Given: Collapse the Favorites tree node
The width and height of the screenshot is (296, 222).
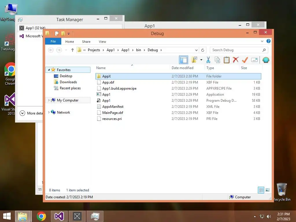Looking at the screenshot, I should (49, 70).
